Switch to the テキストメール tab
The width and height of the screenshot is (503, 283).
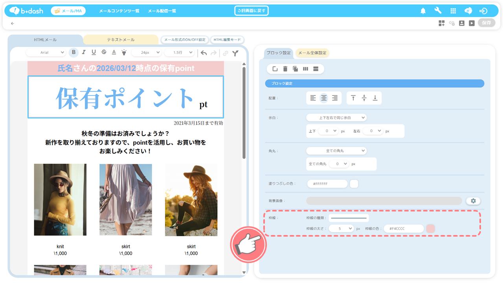point(121,40)
